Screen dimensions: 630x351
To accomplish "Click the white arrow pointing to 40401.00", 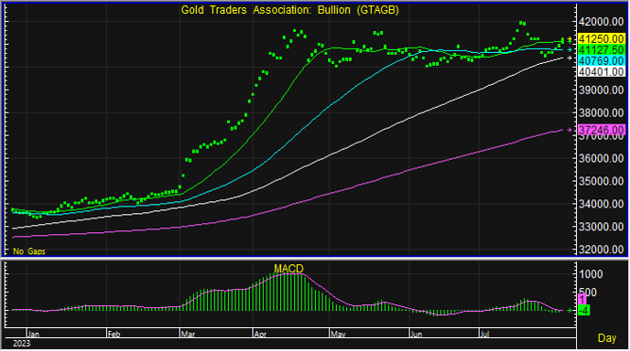I will [x=570, y=58].
